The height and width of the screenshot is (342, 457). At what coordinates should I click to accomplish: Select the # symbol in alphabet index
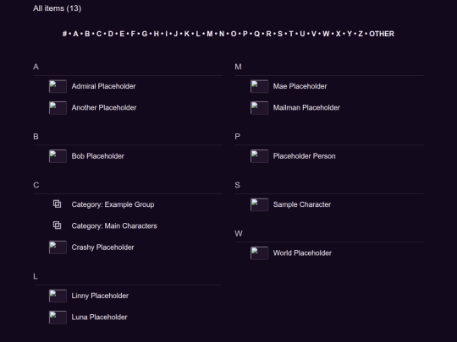pos(64,34)
